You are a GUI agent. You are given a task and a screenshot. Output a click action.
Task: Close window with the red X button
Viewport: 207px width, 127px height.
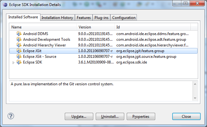coord(197,3)
